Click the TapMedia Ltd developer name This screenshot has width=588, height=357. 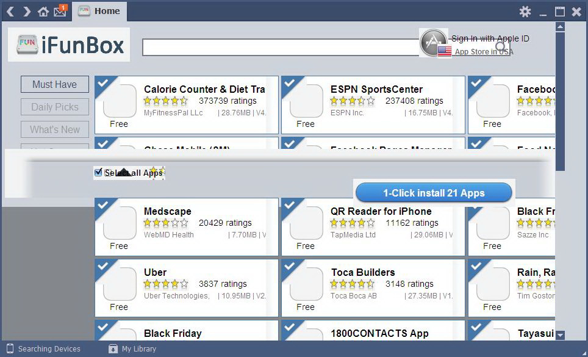[353, 235]
